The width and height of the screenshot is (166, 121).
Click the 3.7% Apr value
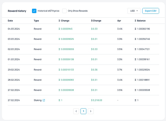point(120,70)
